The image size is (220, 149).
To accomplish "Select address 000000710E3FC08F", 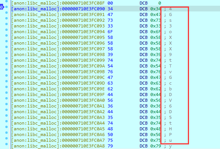I will click(83, 3).
